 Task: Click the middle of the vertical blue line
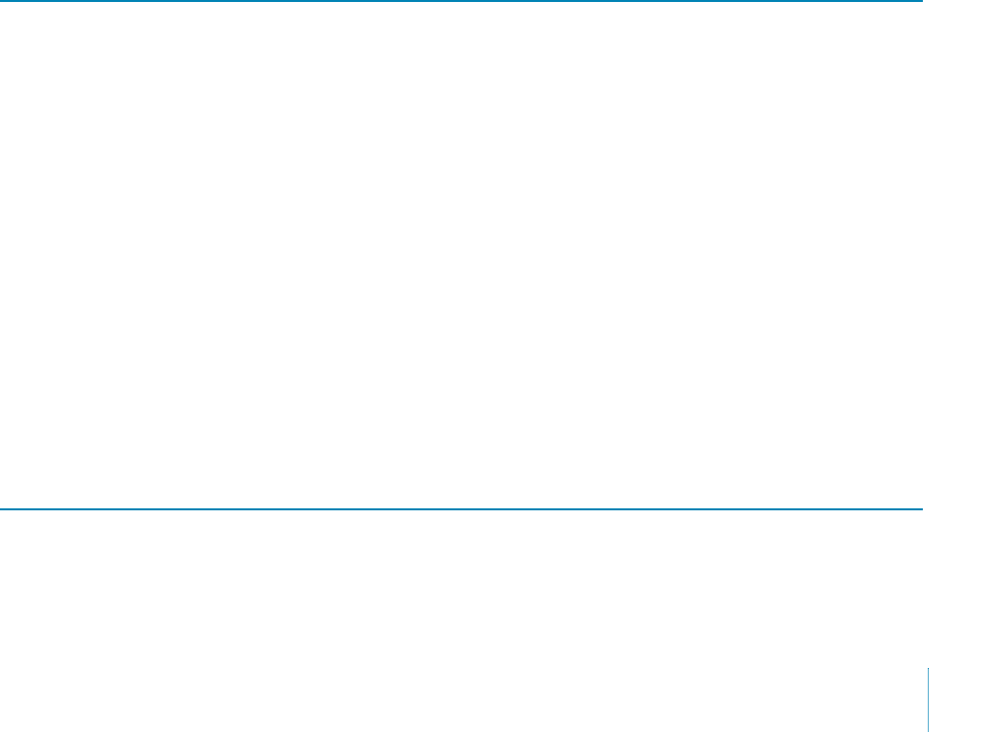coord(928,699)
